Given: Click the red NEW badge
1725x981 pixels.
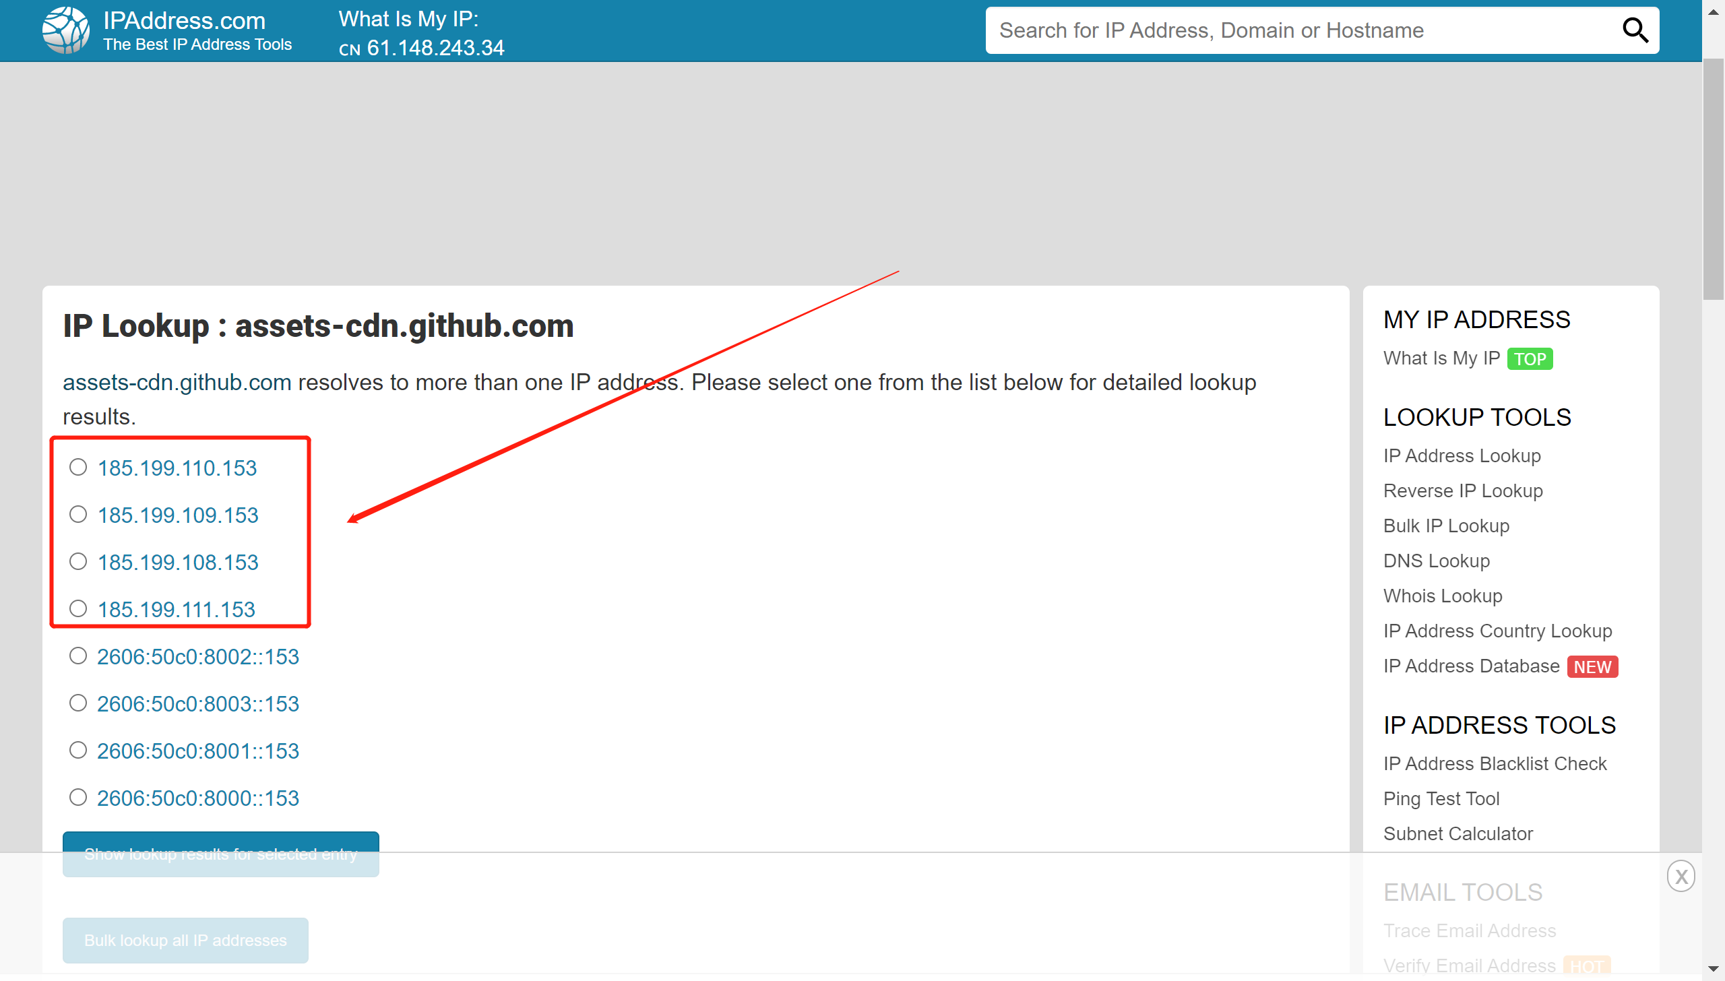Looking at the screenshot, I should click(x=1592, y=667).
